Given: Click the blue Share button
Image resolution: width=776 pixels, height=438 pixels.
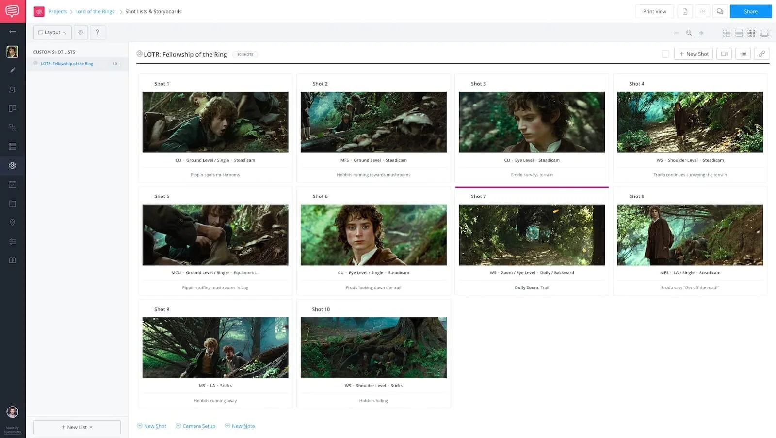Looking at the screenshot, I should 751,11.
